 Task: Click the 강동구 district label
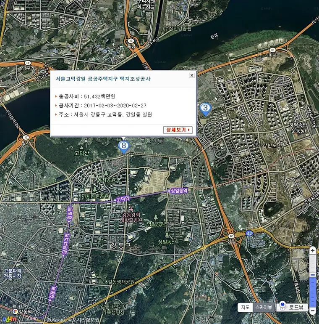click(121, 246)
